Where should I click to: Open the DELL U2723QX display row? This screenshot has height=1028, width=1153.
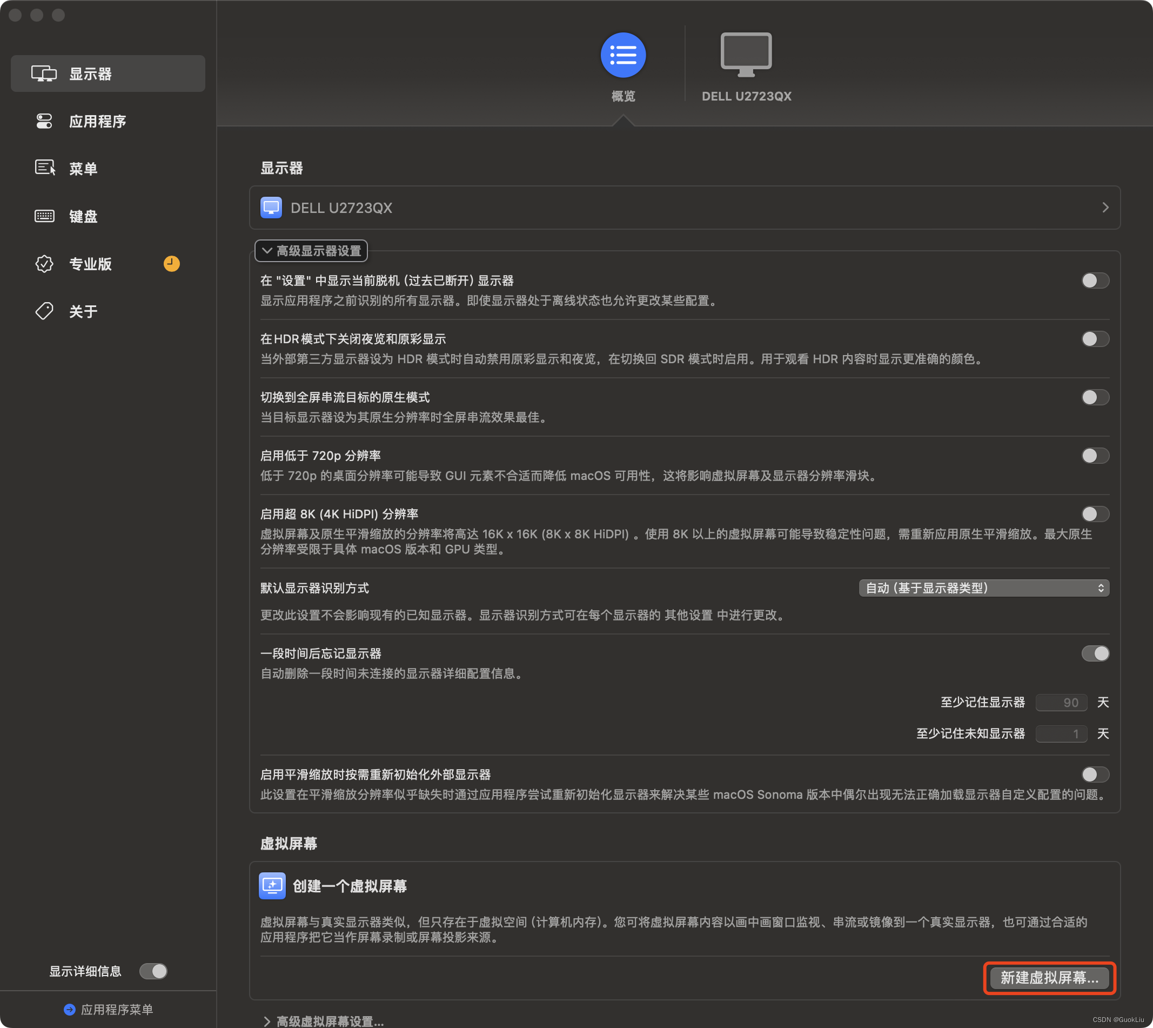point(685,208)
